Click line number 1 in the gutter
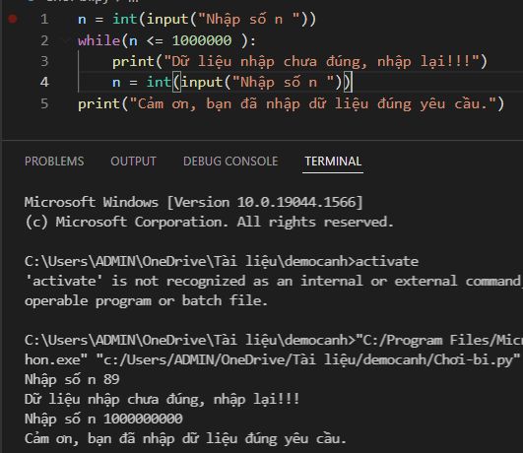This screenshot has width=523, height=453. tap(44, 19)
